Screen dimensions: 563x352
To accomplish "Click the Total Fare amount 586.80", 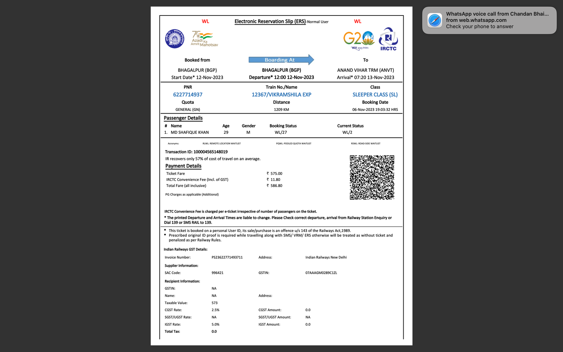I will pos(276,186).
